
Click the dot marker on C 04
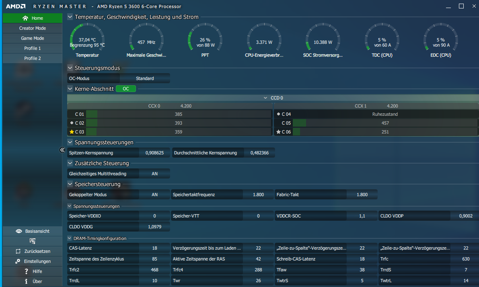point(278,114)
